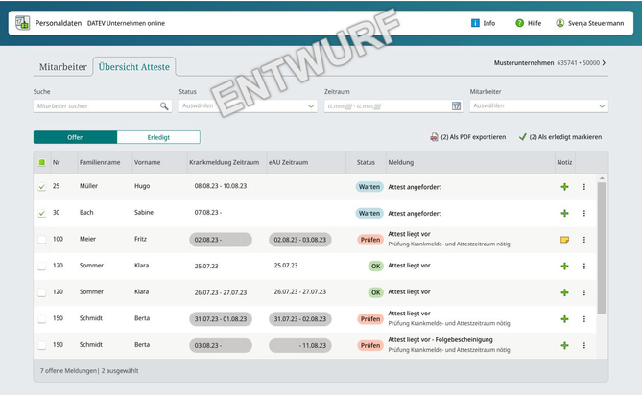Add note with plus icon for Müller

tap(564, 187)
